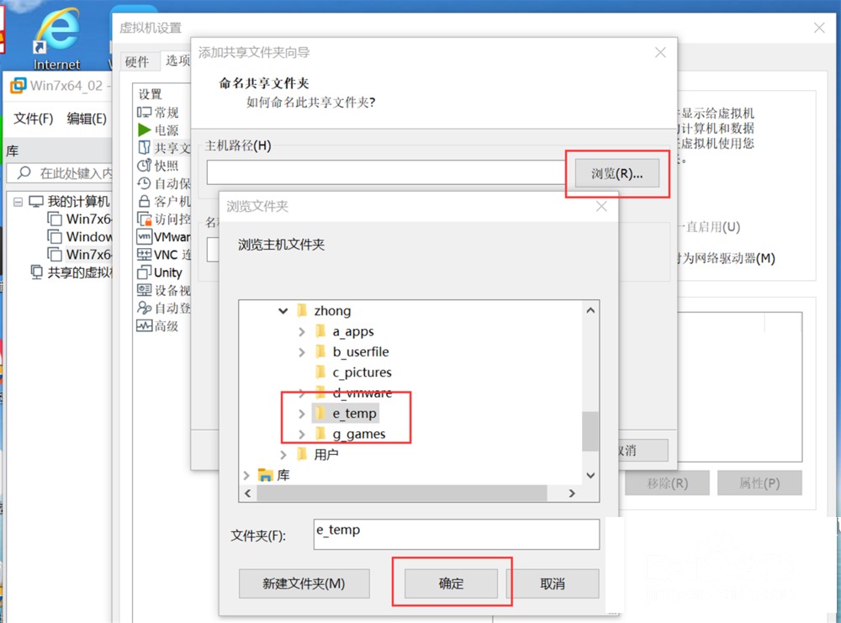The width and height of the screenshot is (841, 623).
Task: Click horizontal scroll left arrow
Action: coord(247,494)
